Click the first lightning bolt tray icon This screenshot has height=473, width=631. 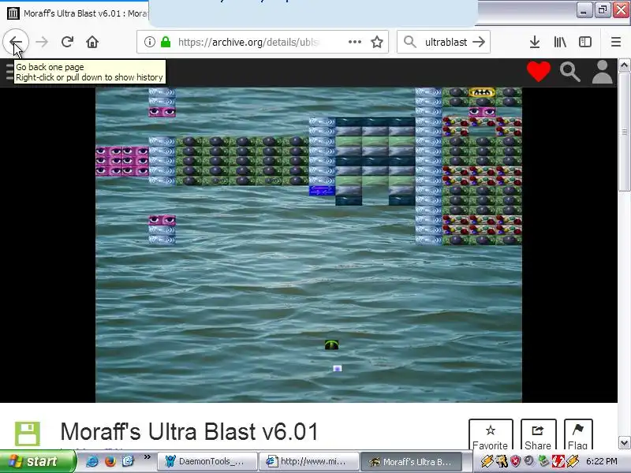[487, 461]
